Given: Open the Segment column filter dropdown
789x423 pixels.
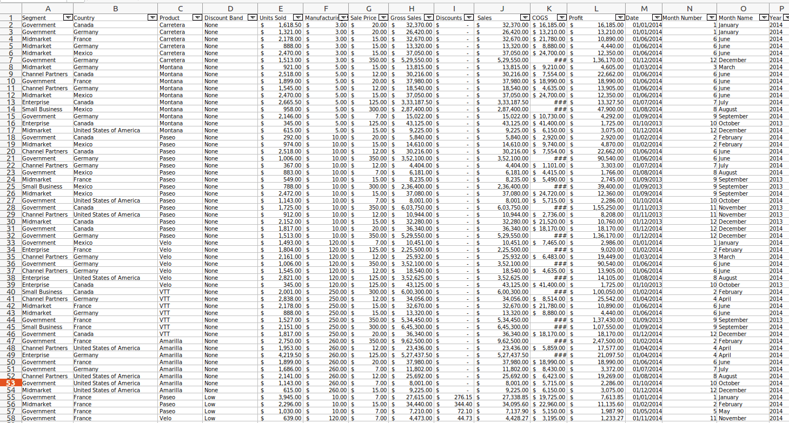Looking at the screenshot, I should pos(68,18).
